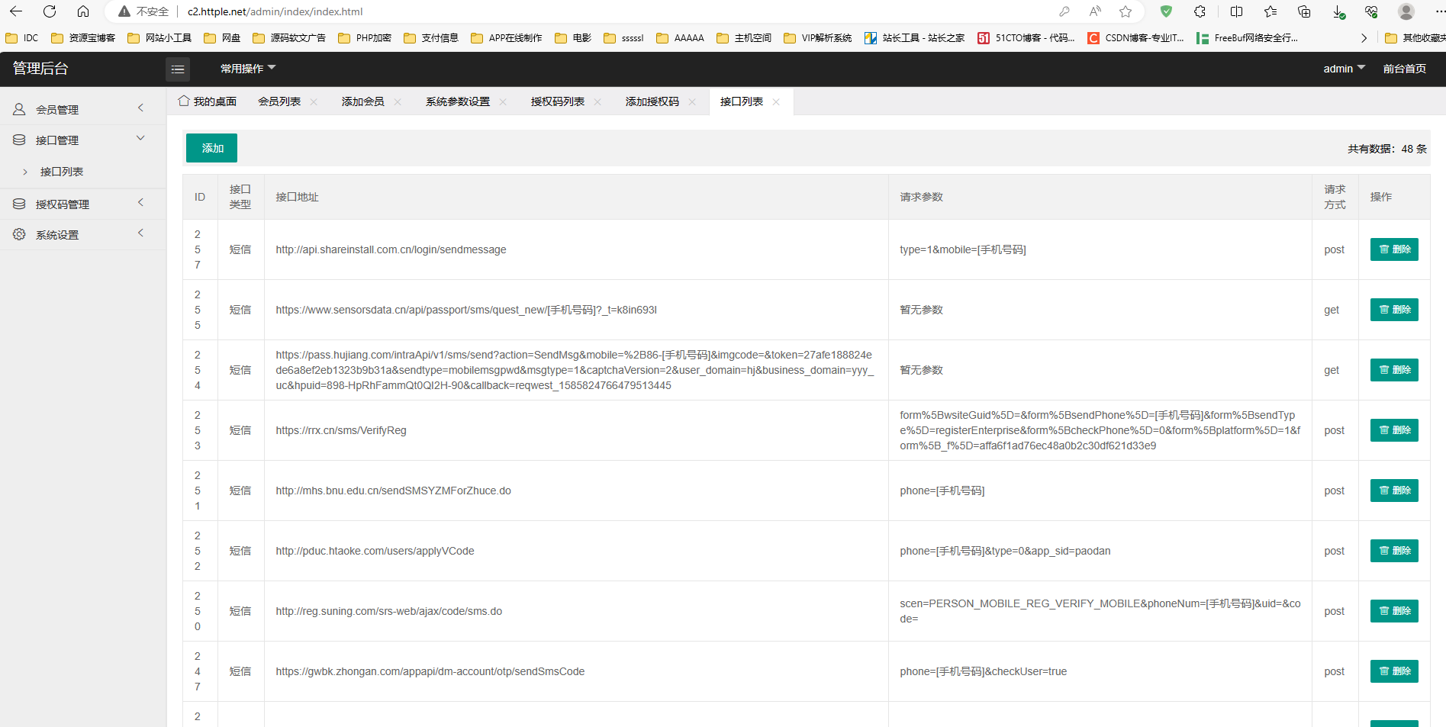Screen dimensions: 1446x727
Task: Go to 前台首页 link
Action: click(1405, 69)
